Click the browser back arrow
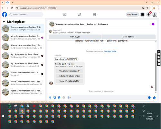The width and height of the screenshot is (161, 129). point(3,8)
